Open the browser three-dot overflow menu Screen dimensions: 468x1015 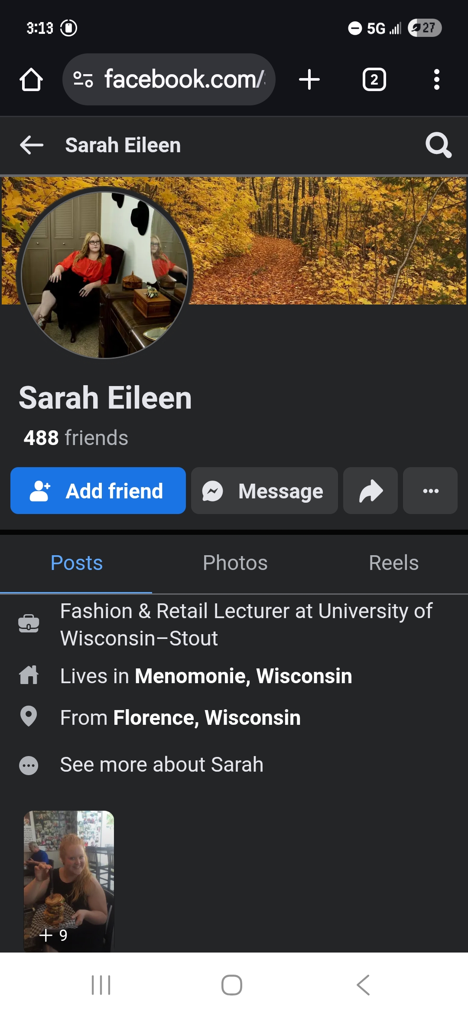point(437,79)
